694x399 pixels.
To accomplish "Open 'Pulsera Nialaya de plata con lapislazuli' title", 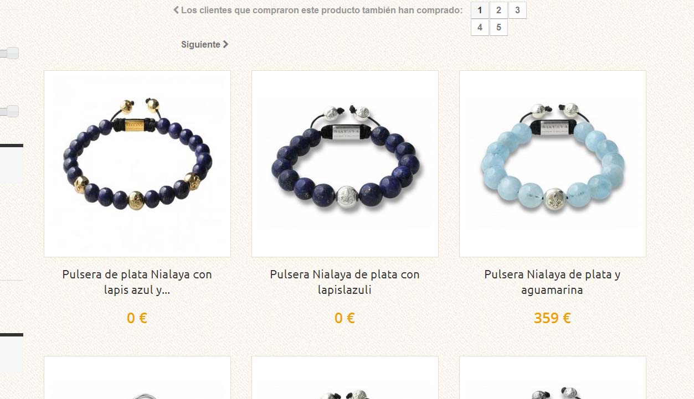I will coord(345,282).
